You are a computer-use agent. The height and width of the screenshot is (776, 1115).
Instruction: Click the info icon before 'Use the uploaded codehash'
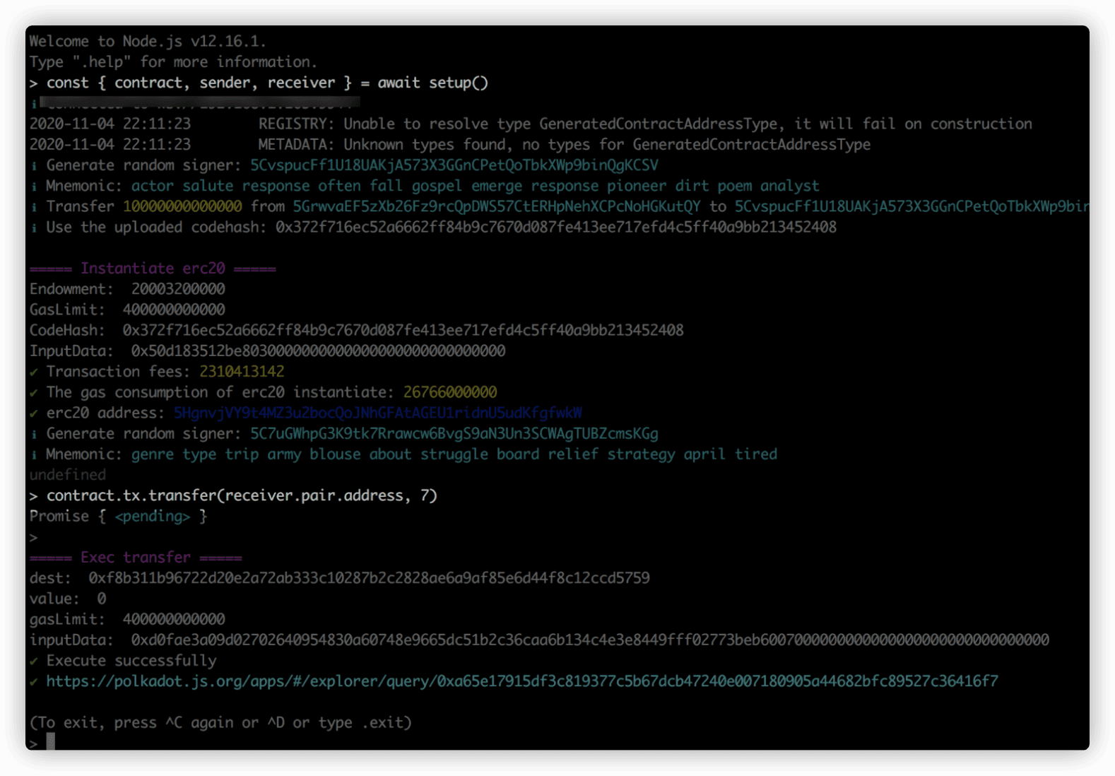tap(34, 228)
